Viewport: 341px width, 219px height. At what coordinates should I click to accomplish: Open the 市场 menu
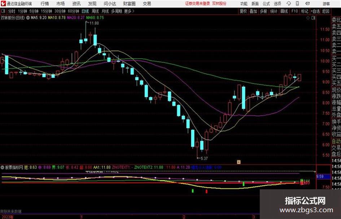point(61,4)
